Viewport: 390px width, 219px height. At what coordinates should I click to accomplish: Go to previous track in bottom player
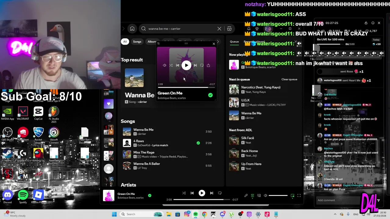(192, 193)
